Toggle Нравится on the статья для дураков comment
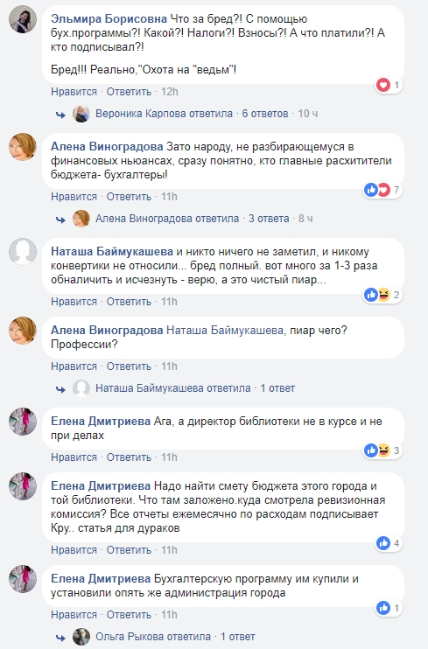This screenshot has width=428, height=649. pos(74,550)
